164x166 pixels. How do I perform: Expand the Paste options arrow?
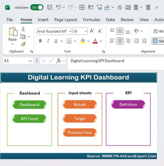coord(12,44)
